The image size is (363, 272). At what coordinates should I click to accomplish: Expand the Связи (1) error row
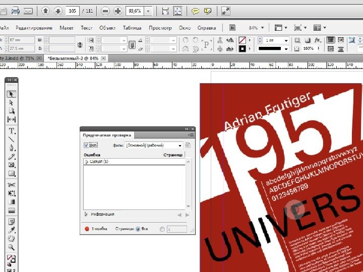coord(87,162)
